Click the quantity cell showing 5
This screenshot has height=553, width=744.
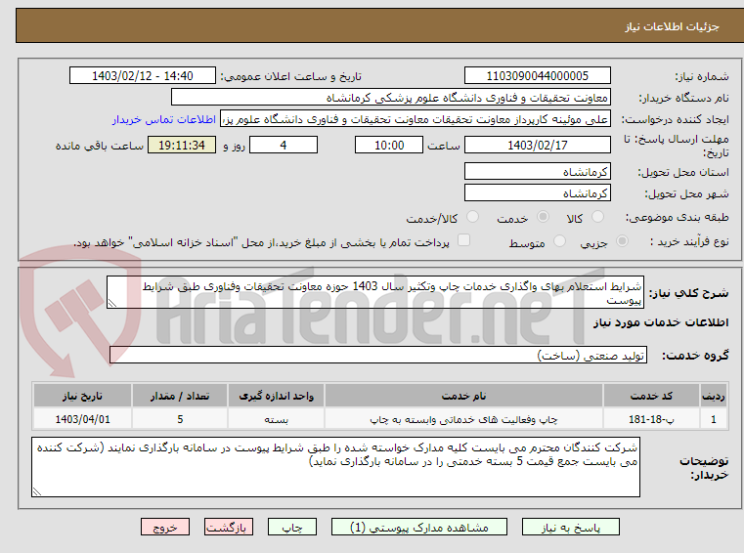pyautogui.click(x=180, y=419)
